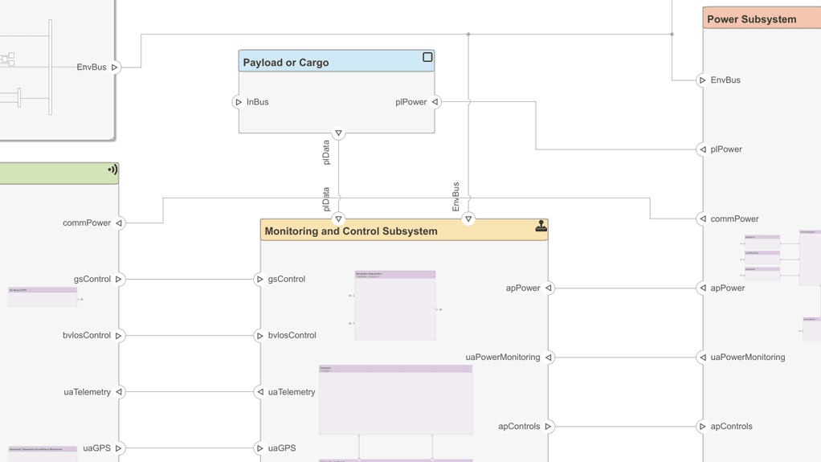Click the uaTelemetry label inside Monitoring subsystem
This screenshot has width=821, height=462.
[292, 392]
